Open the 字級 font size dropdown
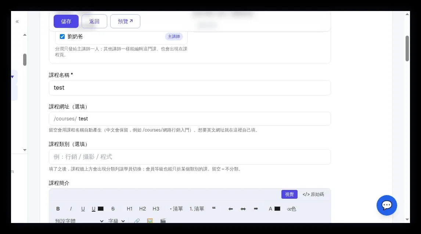421x234 pixels. tap(116, 221)
